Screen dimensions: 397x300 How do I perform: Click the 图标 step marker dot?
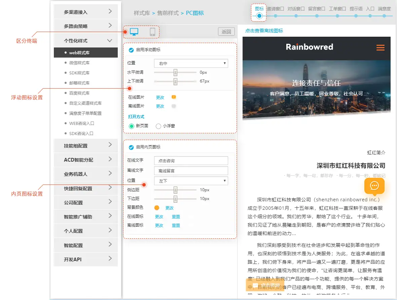[x=259, y=16]
